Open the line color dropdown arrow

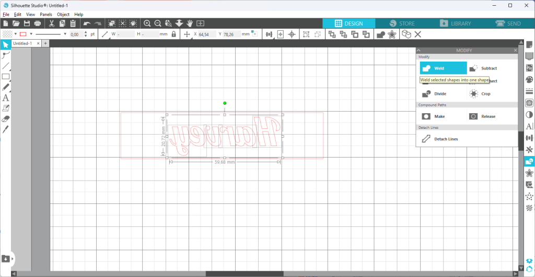click(31, 34)
